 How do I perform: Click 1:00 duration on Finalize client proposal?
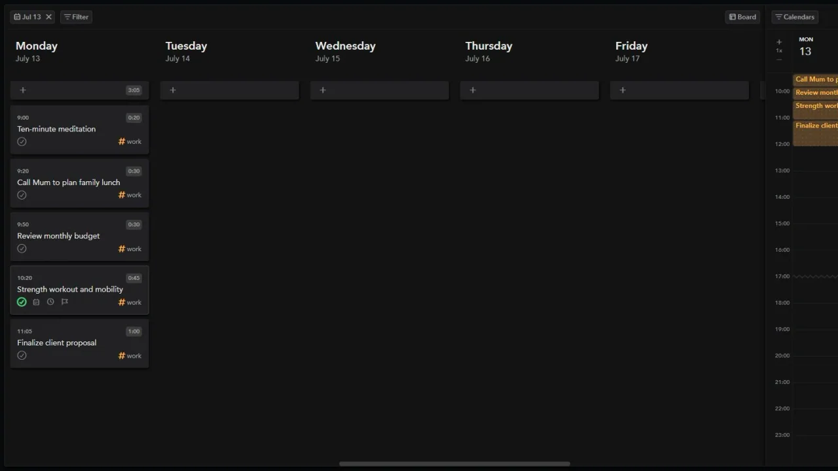click(x=134, y=332)
